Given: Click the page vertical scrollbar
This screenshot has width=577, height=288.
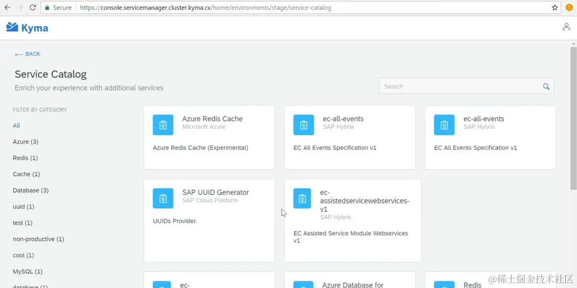Looking at the screenshot, I should tap(573, 117).
